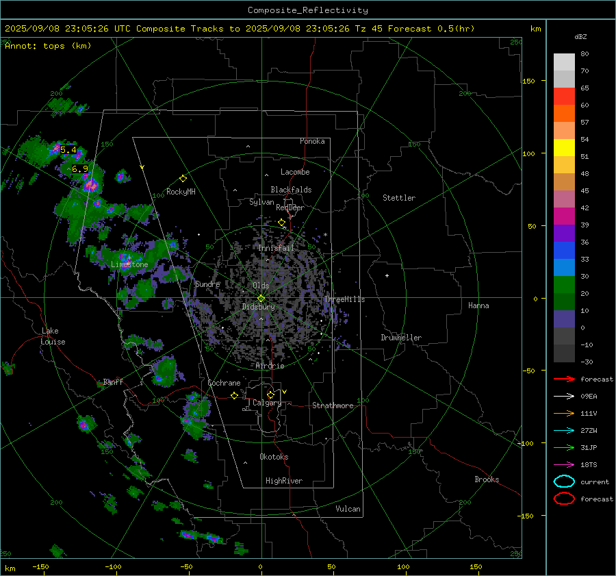Image resolution: width=616 pixels, height=576 pixels.
Task: Click the Sundre town label
Action: [207, 284]
